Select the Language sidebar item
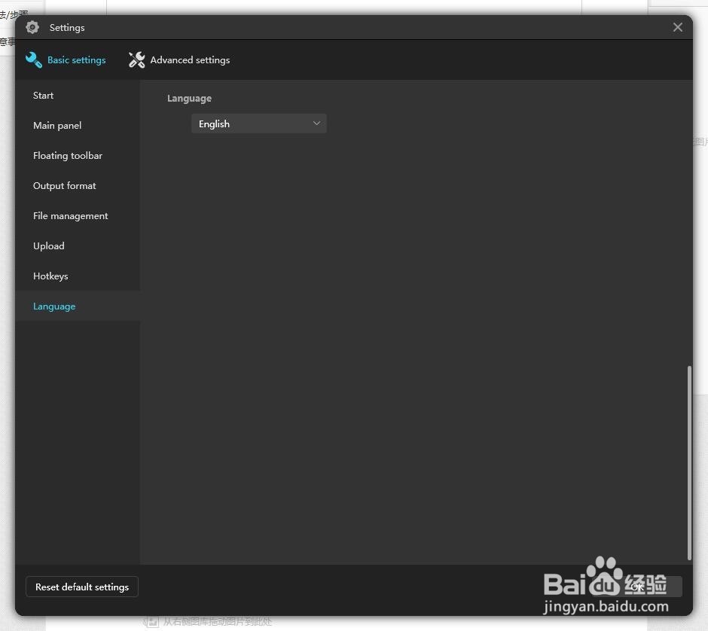 point(78,306)
